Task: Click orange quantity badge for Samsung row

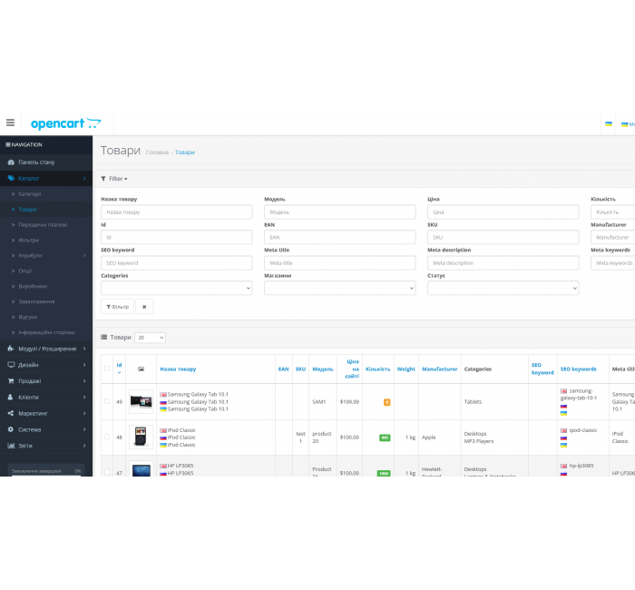Action: pos(386,402)
